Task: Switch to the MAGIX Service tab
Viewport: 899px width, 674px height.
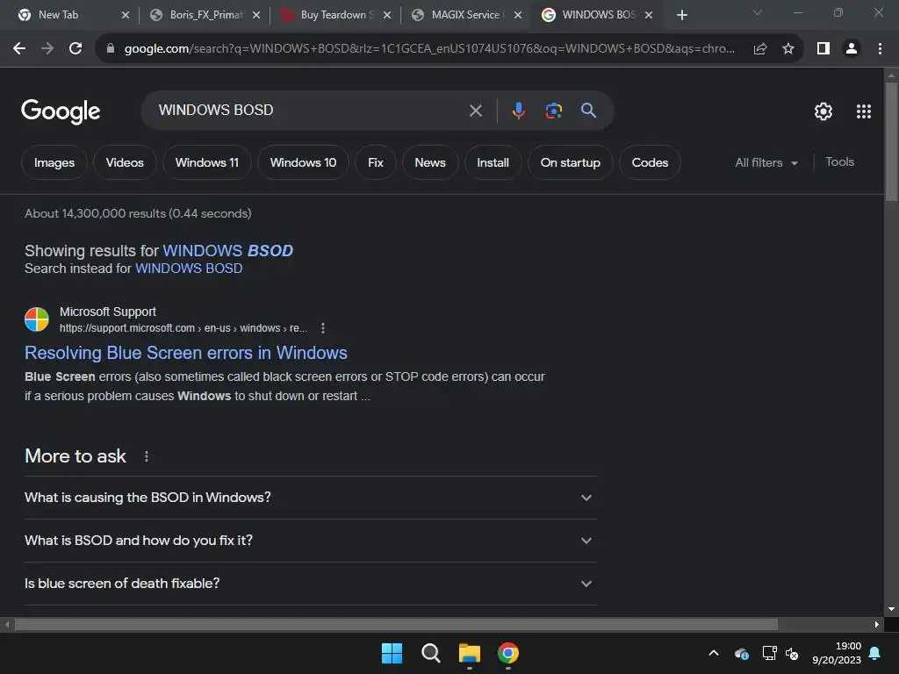Action: click(x=467, y=15)
